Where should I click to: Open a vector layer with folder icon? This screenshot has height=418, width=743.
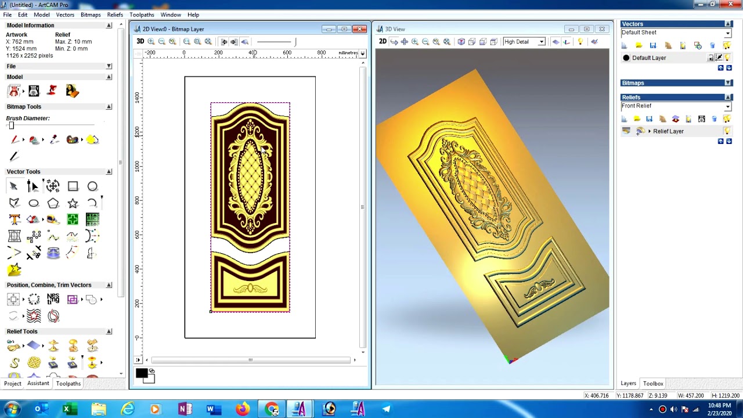click(x=639, y=45)
